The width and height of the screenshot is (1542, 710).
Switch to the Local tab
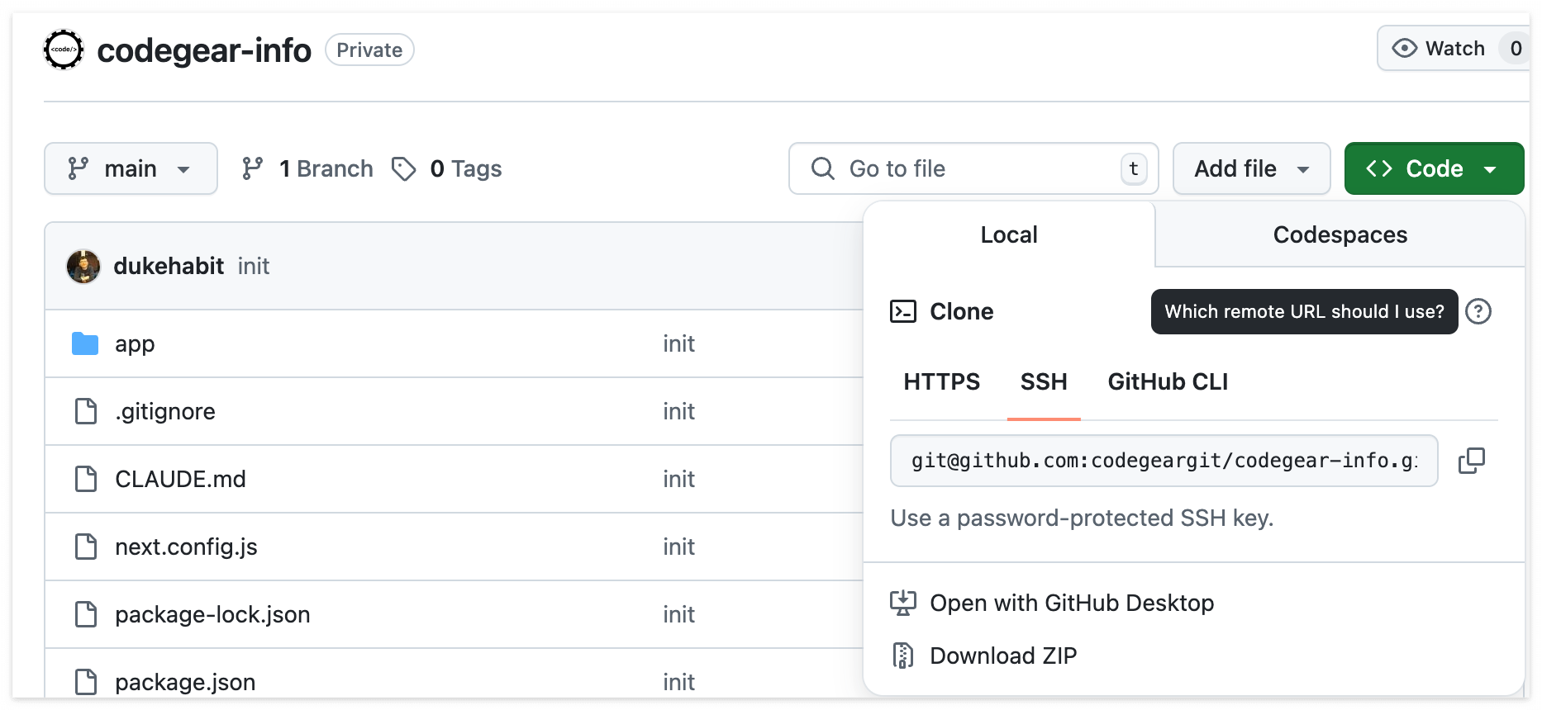(x=1009, y=234)
